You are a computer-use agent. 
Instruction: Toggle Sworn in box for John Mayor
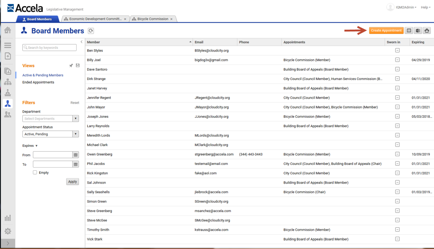tap(397, 107)
